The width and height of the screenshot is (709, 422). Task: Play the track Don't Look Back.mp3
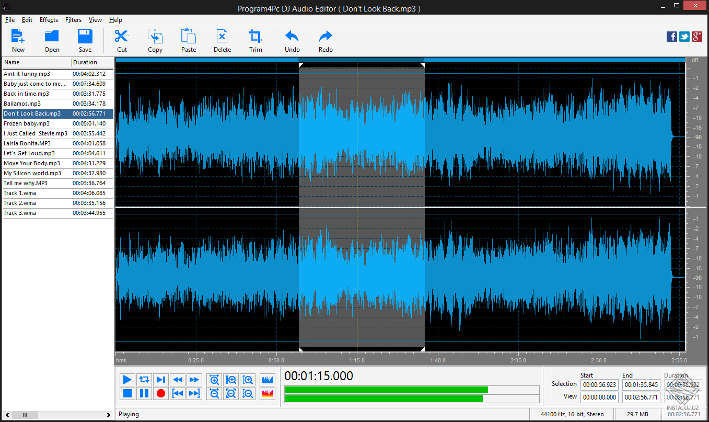[127, 380]
